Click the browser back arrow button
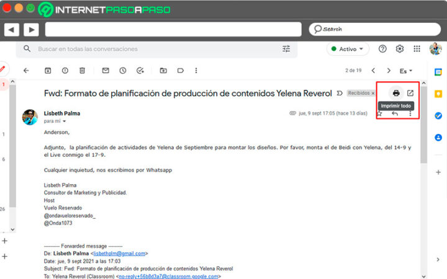The width and height of the screenshot is (447, 279). pos(11,29)
